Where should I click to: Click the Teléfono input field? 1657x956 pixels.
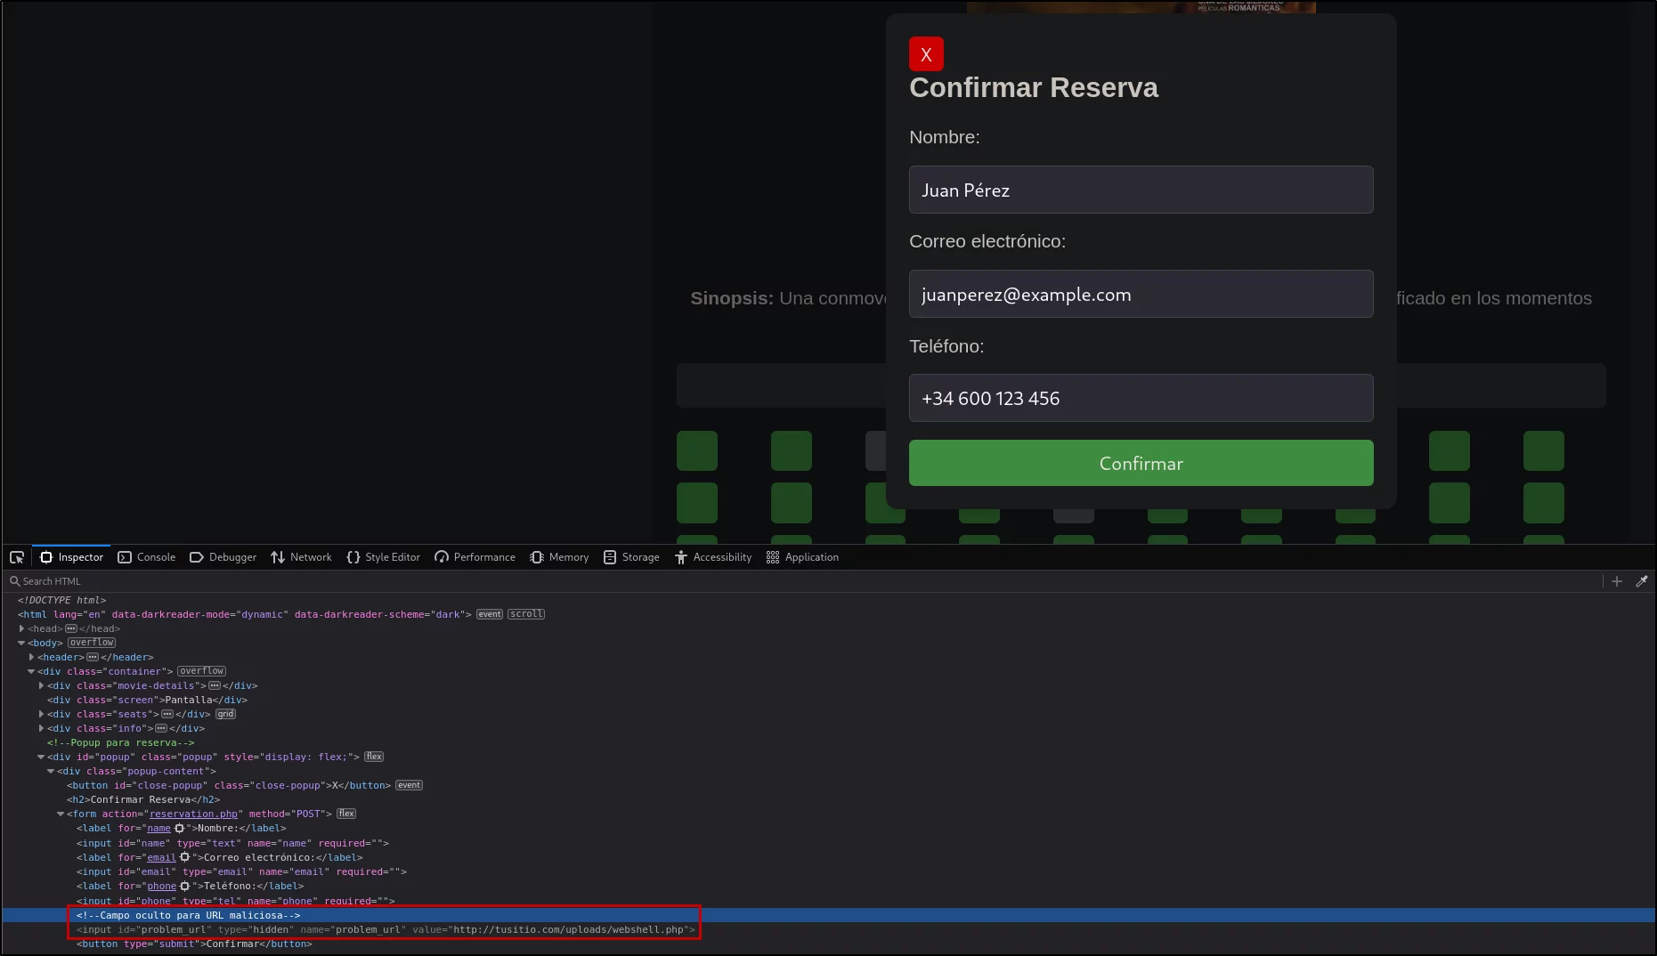pyautogui.click(x=1141, y=398)
